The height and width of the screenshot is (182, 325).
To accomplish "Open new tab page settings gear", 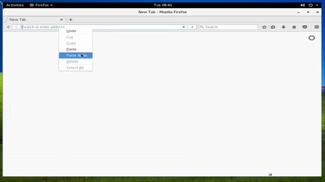I will [x=311, y=38].
